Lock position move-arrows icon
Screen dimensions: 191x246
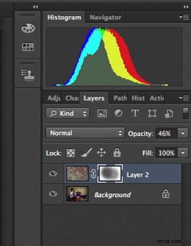(101, 153)
